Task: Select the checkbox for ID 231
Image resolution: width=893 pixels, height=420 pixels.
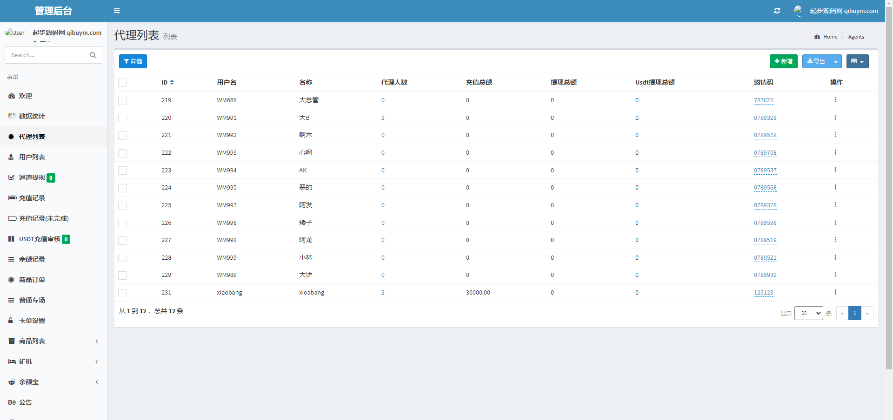Action: pyautogui.click(x=122, y=293)
